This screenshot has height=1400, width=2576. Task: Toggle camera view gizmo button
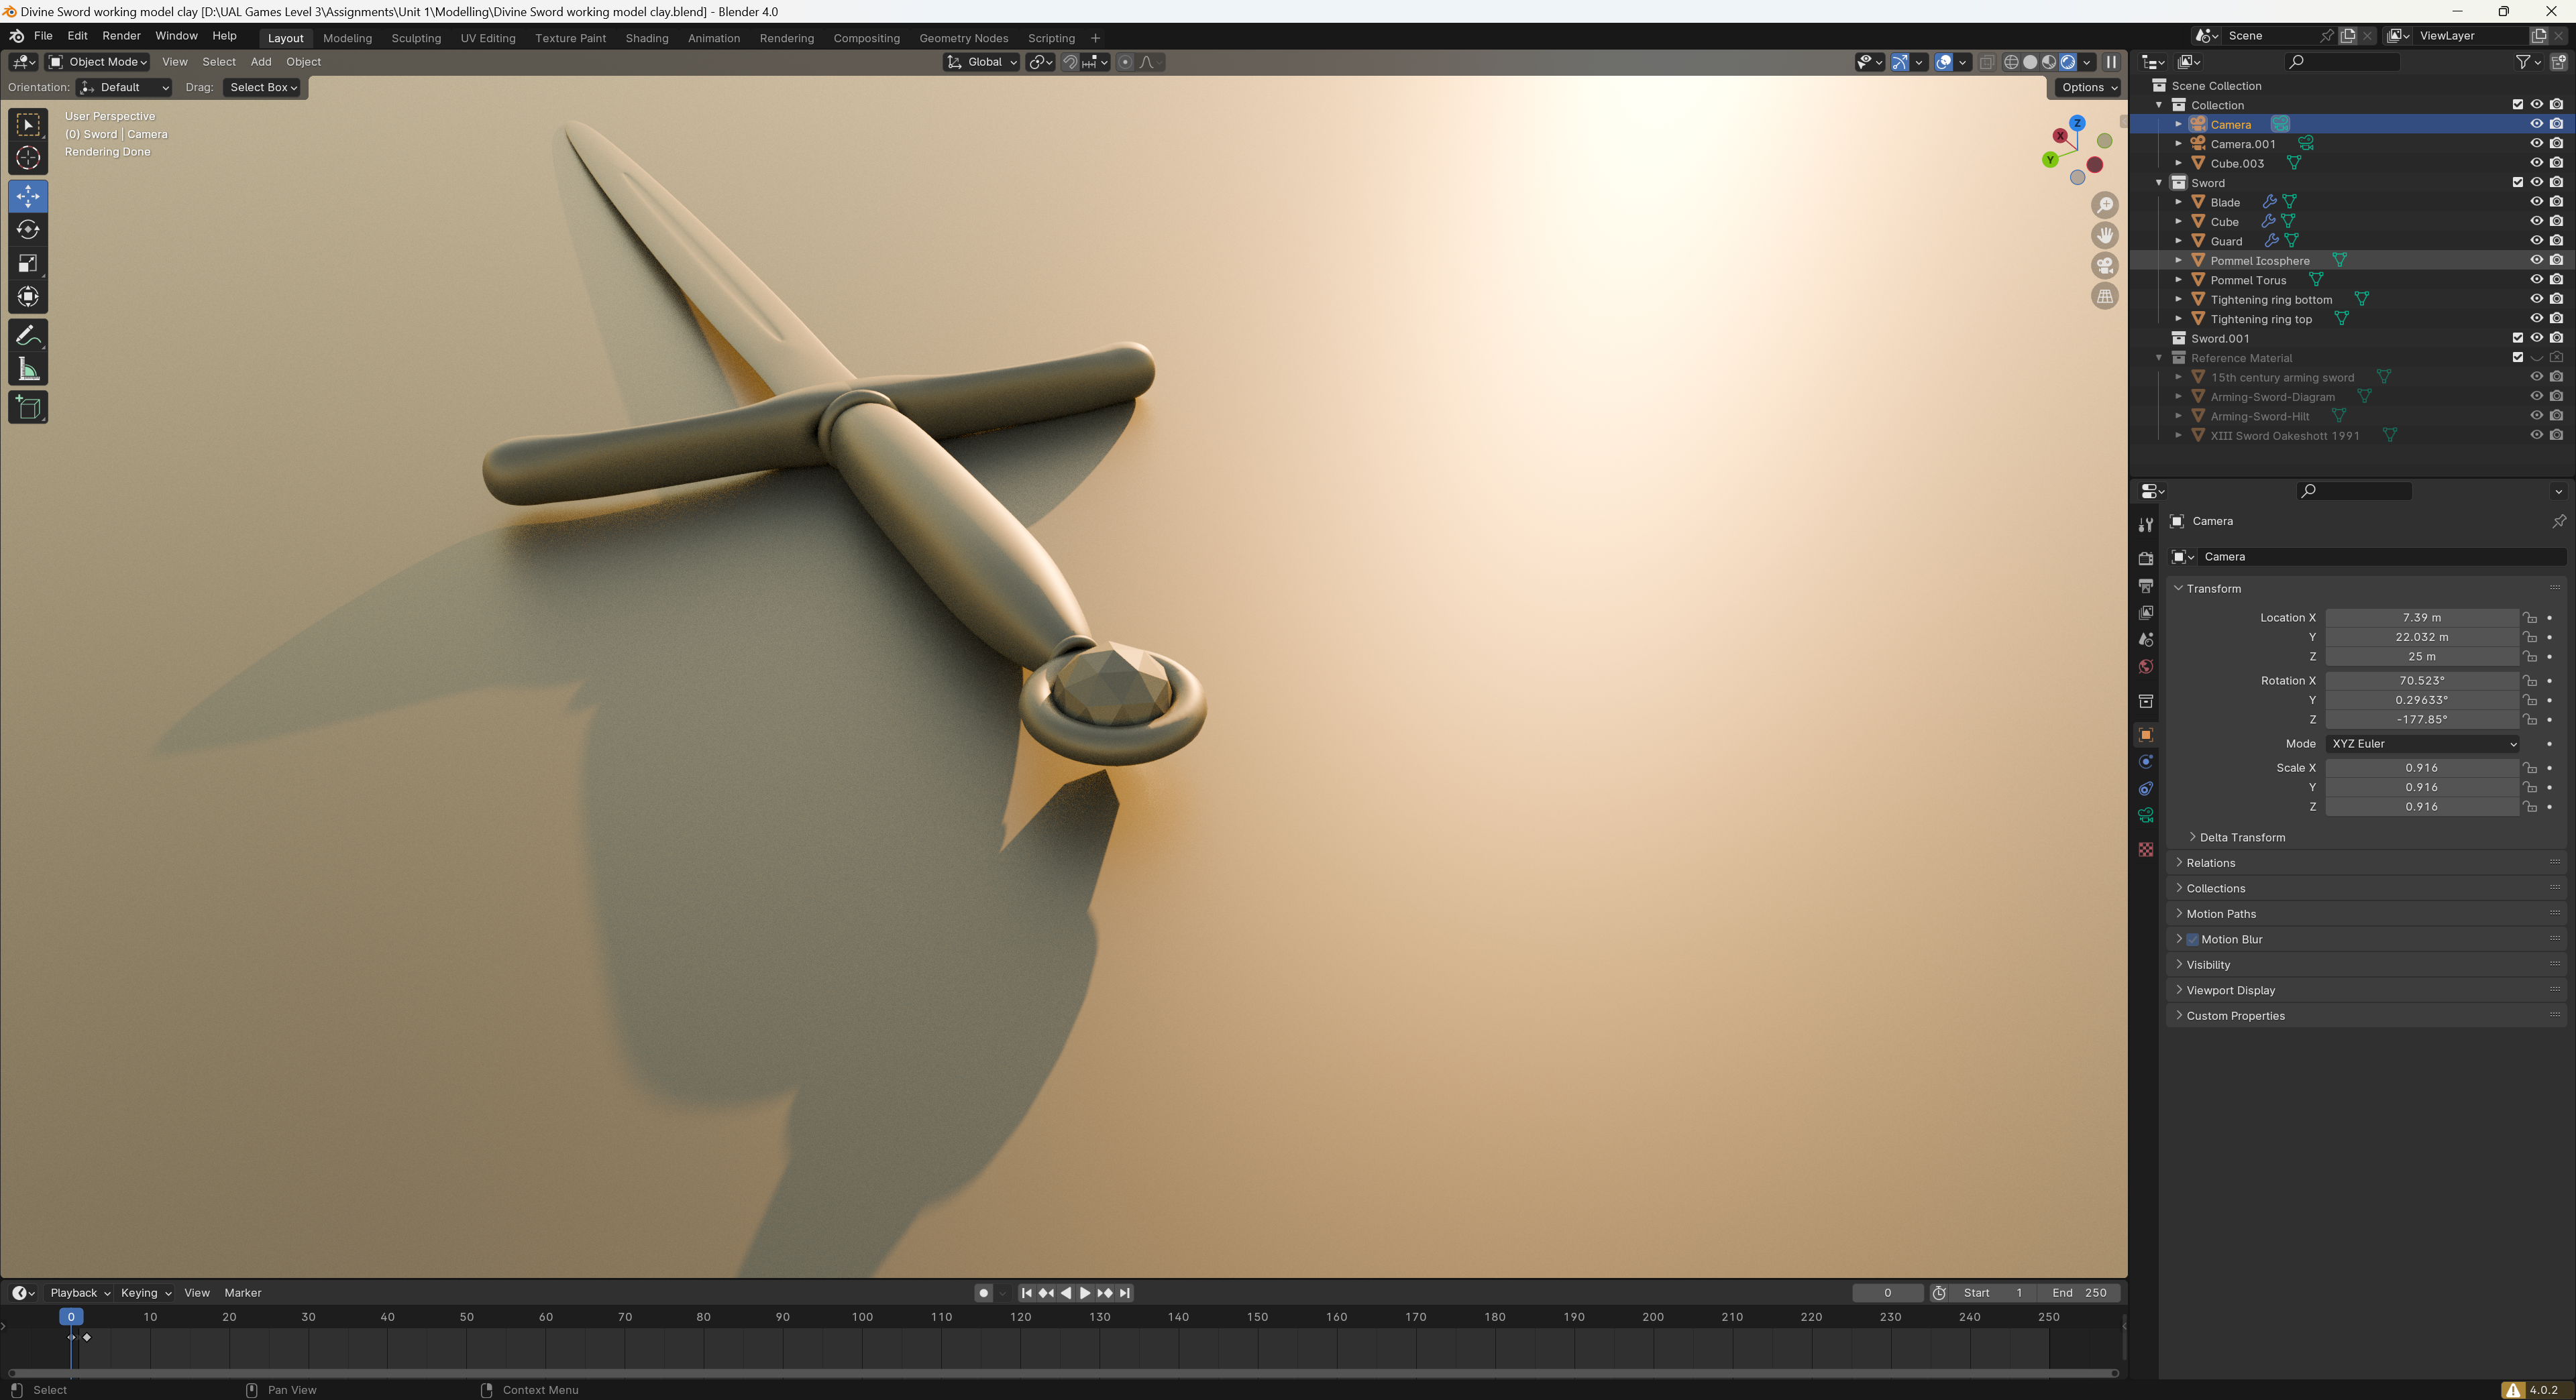tap(2105, 266)
